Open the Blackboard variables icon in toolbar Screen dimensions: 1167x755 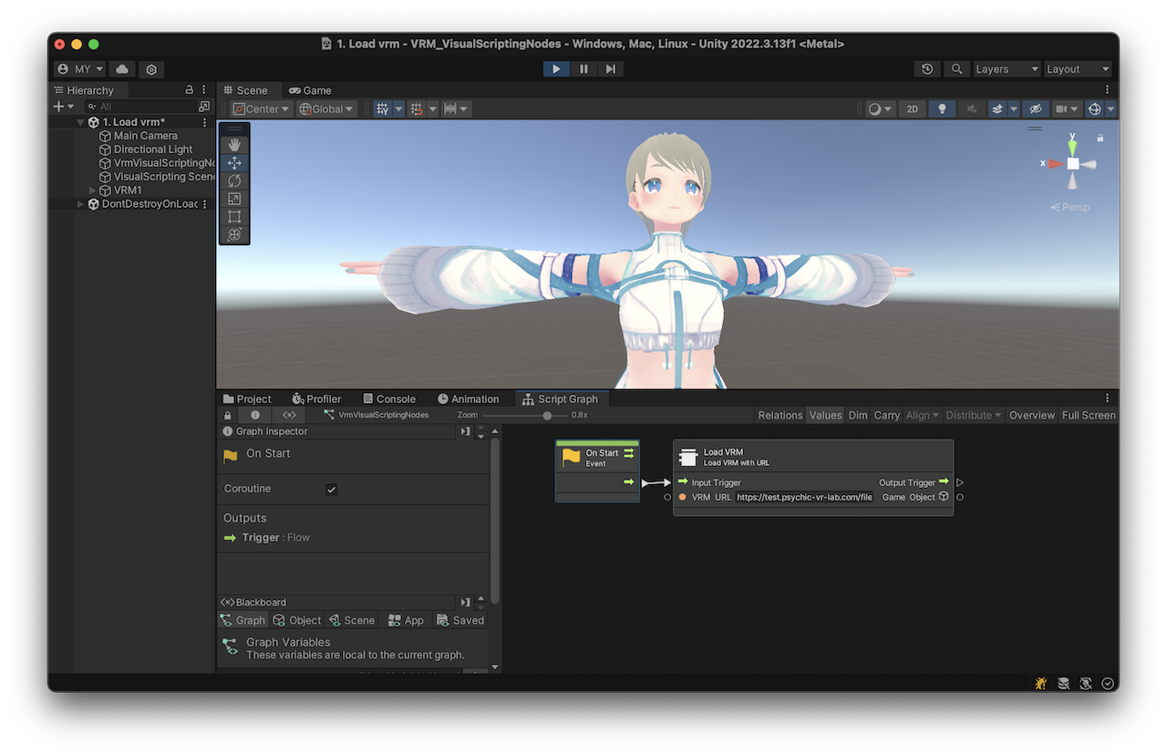pos(289,415)
